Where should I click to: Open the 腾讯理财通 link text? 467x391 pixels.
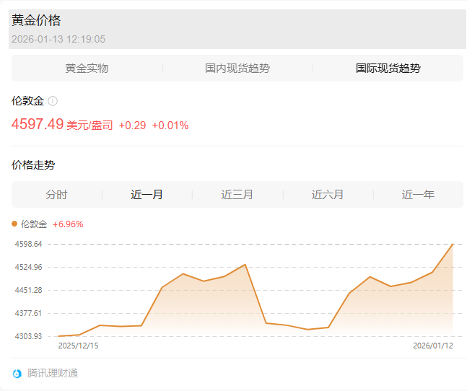click(53, 374)
